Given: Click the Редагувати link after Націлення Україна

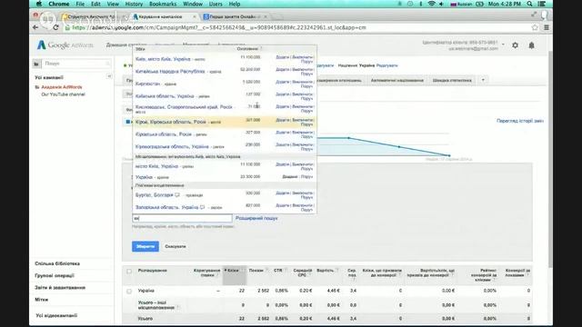Looking at the screenshot, I should pyautogui.click(x=386, y=65).
